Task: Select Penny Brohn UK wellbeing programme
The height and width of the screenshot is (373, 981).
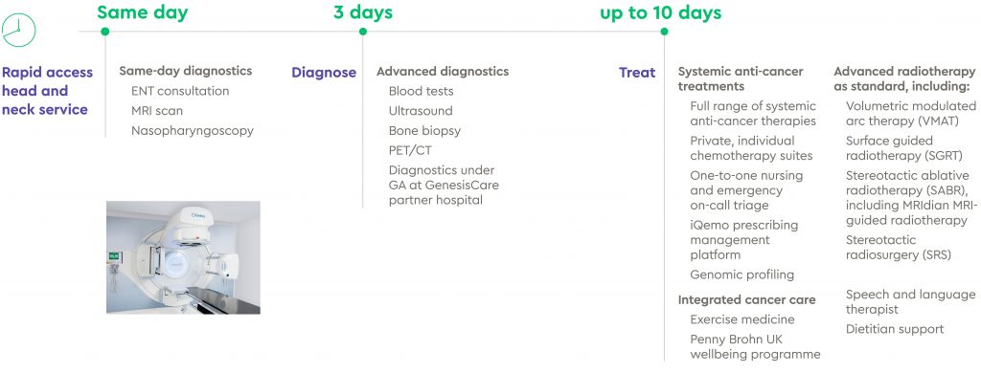Action: tap(755, 347)
